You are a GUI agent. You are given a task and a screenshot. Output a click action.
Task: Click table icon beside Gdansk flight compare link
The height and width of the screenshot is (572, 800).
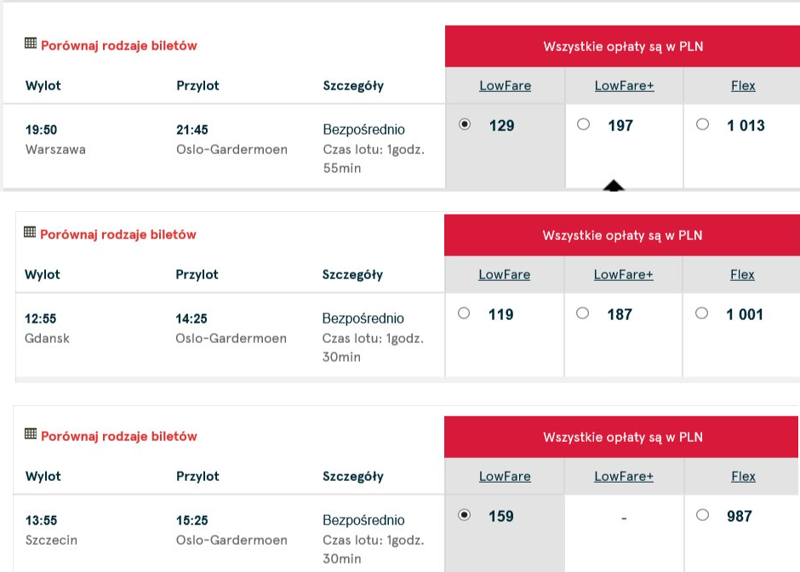coord(30,232)
